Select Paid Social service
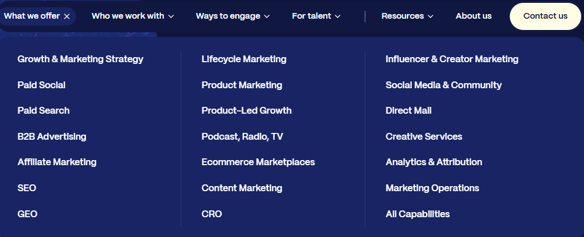 point(41,85)
